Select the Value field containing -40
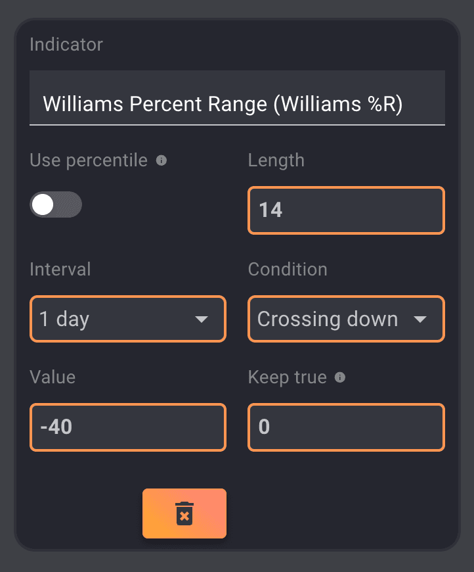The image size is (474, 572). coord(128,427)
